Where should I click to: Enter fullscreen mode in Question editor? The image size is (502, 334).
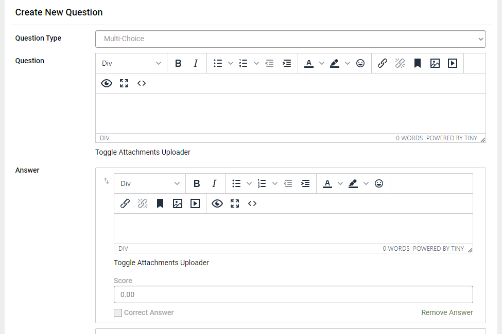(124, 83)
